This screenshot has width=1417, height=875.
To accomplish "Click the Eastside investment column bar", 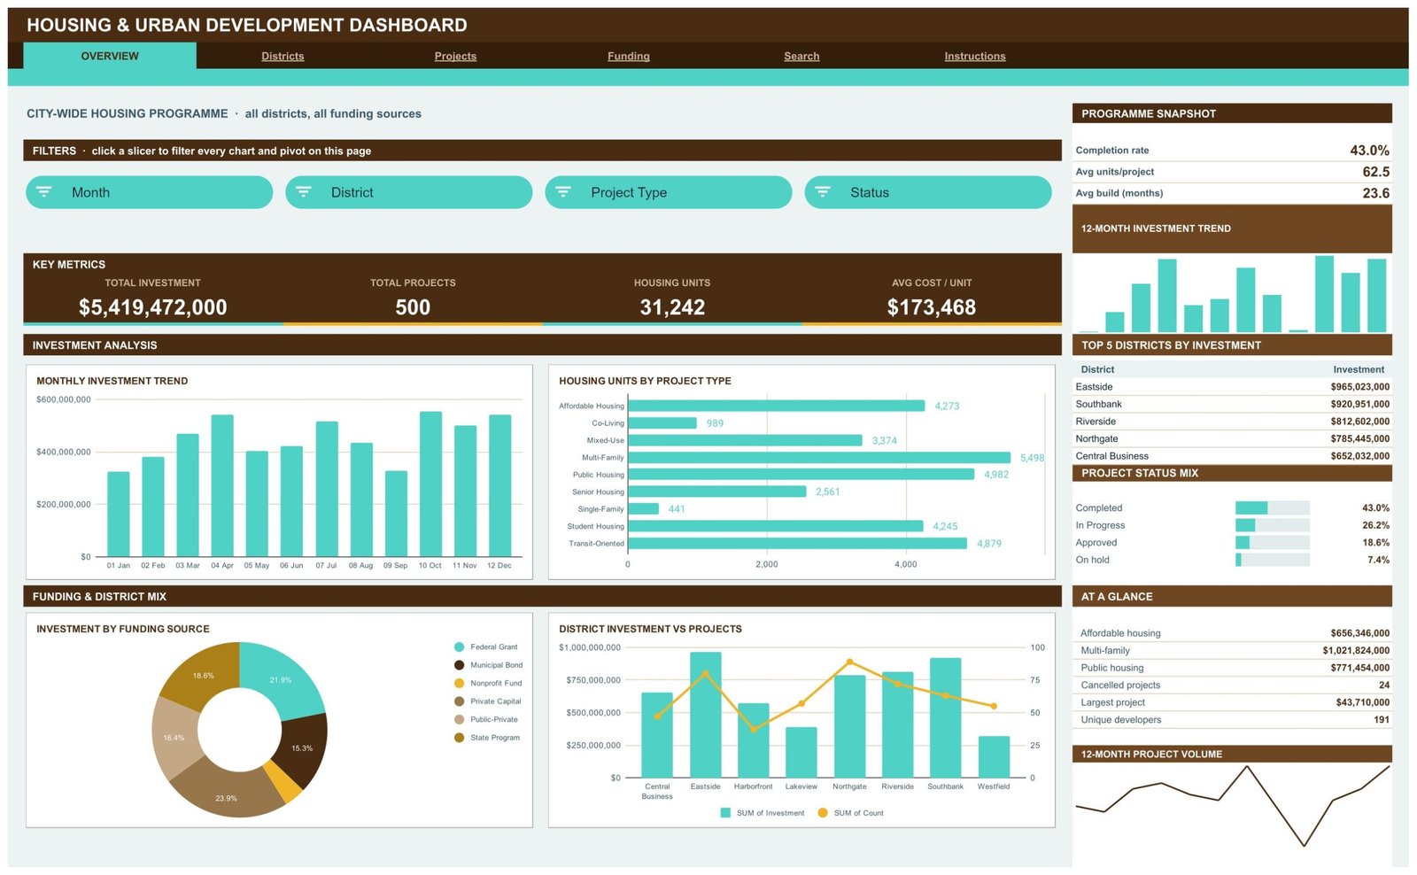I will tap(706, 715).
